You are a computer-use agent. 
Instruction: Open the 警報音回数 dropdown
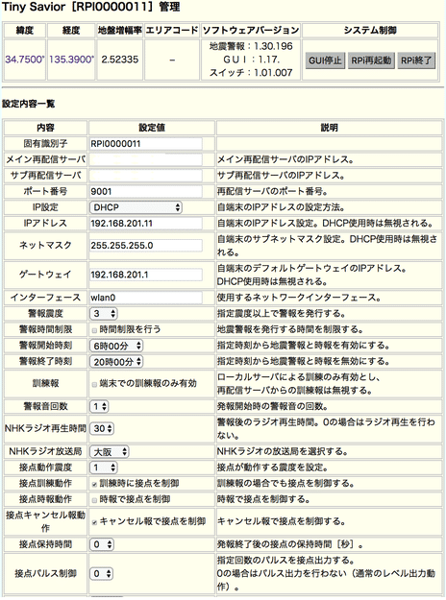click(99, 406)
